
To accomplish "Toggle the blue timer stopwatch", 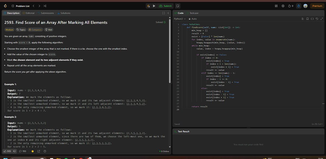I will click(299, 6).
